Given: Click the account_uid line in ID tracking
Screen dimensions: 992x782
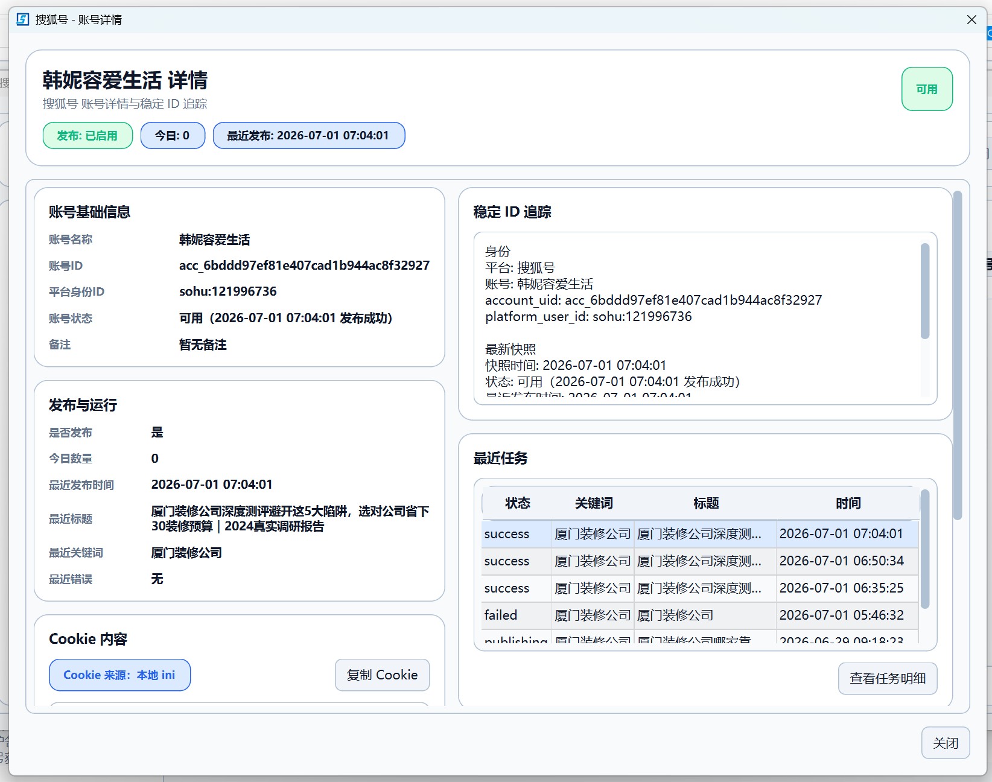Looking at the screenshot, I should point(653,300).
